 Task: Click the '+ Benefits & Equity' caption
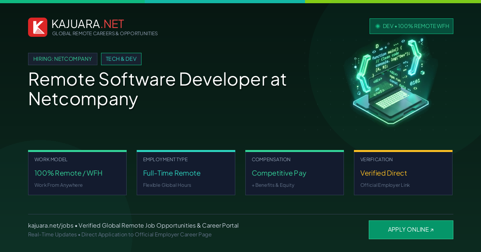click(x=273, y=185)
